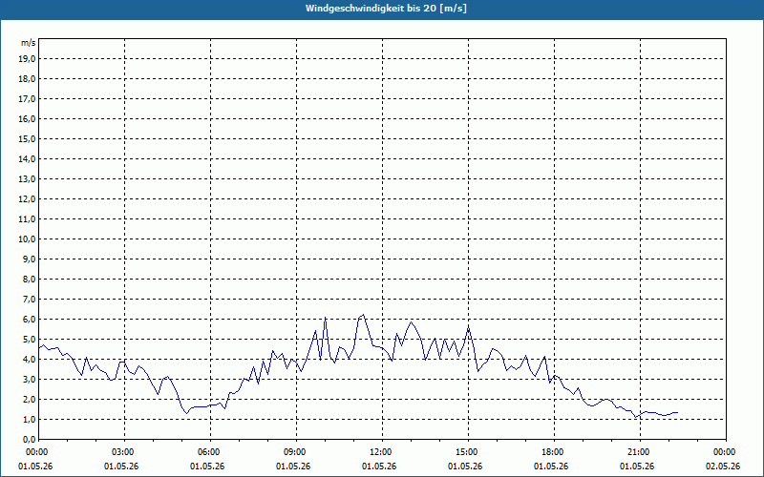Pick the "15,0" y-axis tick label
This screenshot has width=764, height=477.
pyautogui.click(x=27, y=138)
